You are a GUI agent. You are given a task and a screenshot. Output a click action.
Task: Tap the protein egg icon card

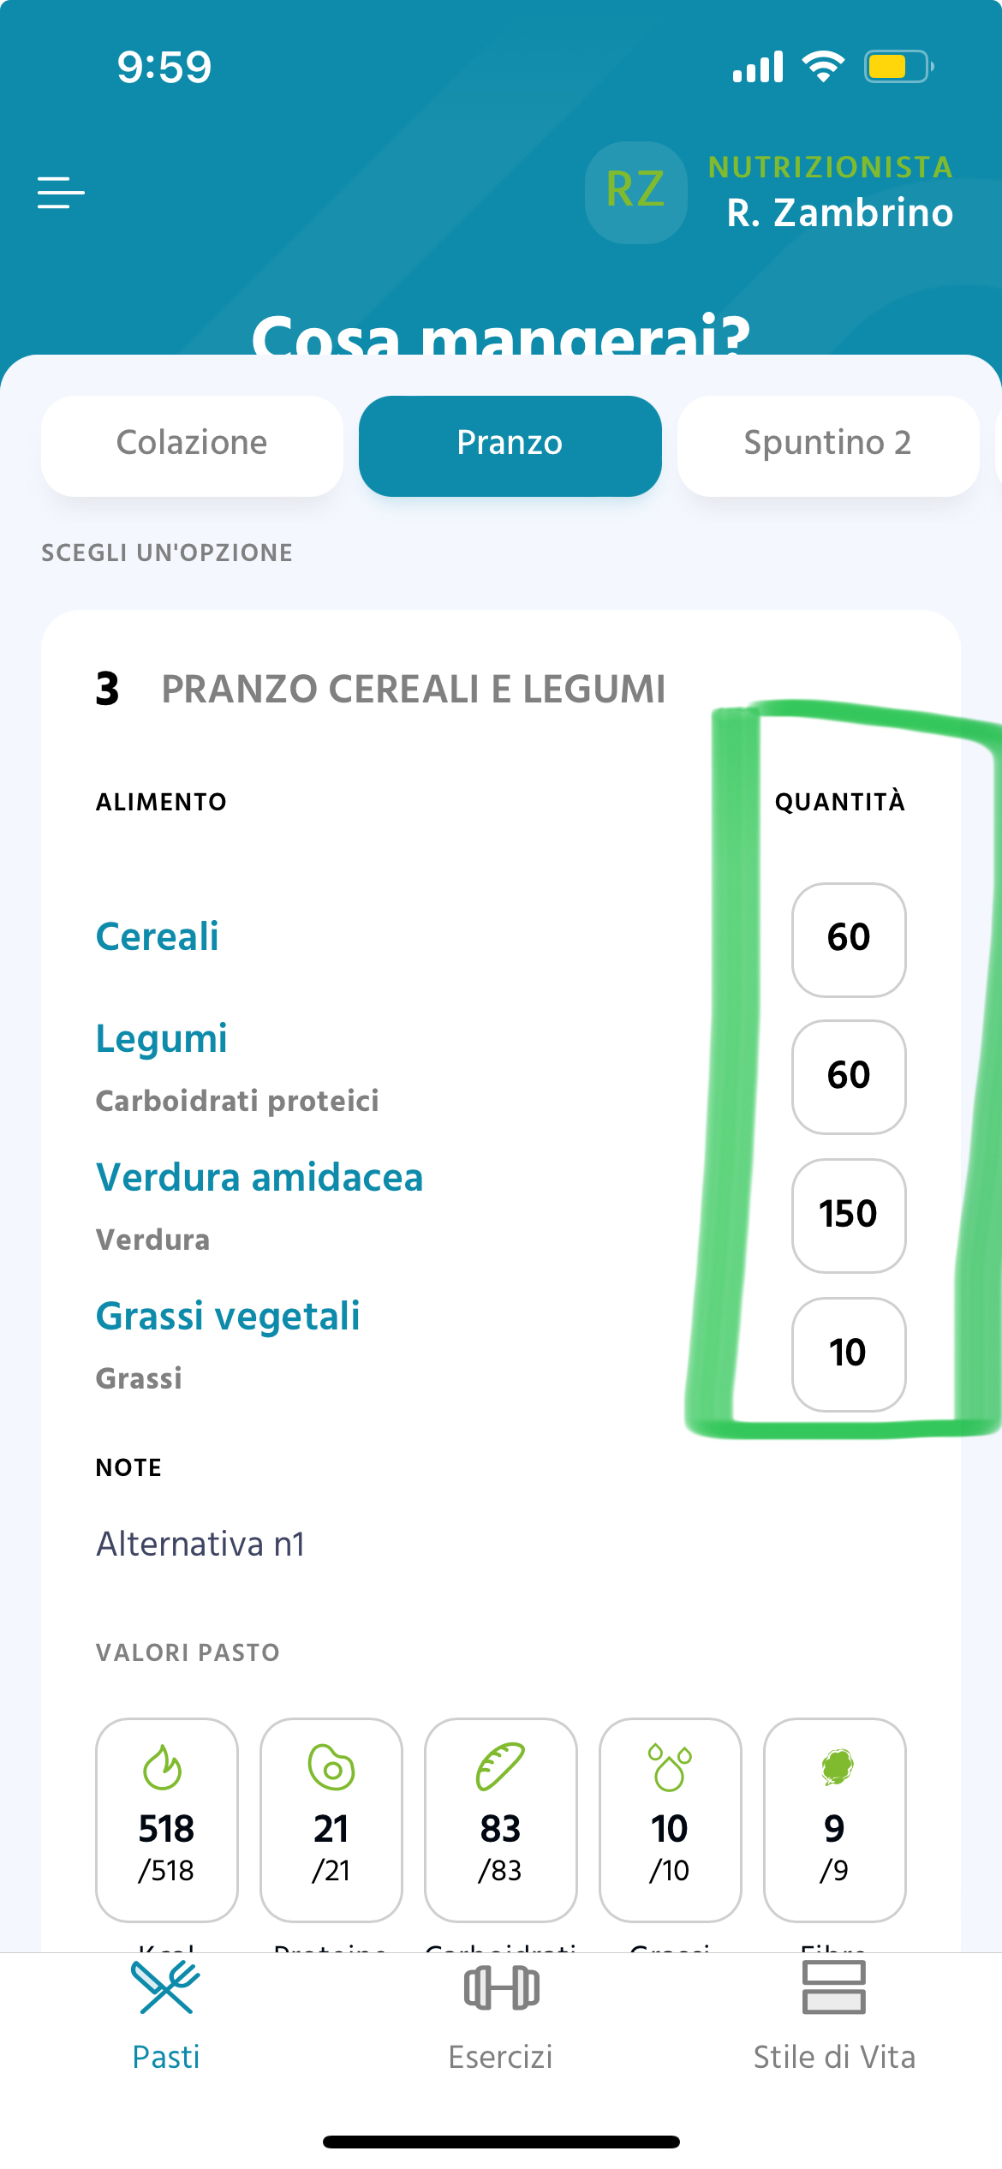(x=331, y=1819)
